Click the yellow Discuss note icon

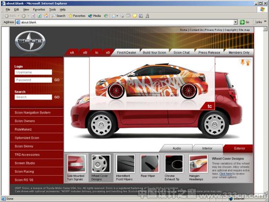point(135,16)
